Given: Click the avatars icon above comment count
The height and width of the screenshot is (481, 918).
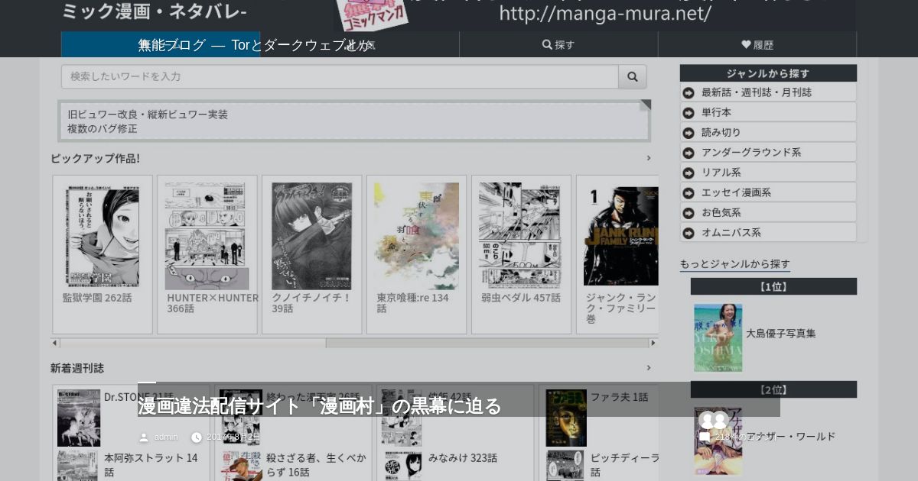Looking at the screenshot, I should coord(713,421).
